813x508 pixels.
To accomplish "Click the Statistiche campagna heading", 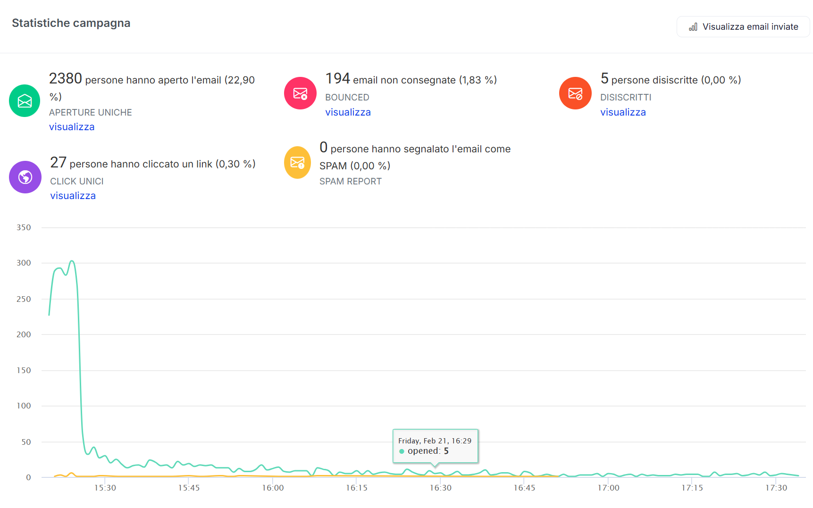I will (x=71, y=23).
